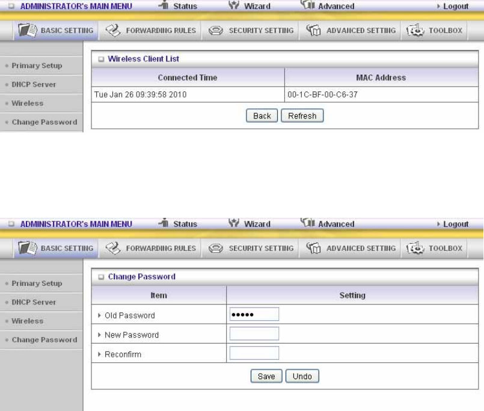
Task: Click the Toolbox gear icon in bottom panel
Action: 415,248
